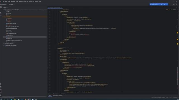Jump to the second yellow warning stripe marker
The image size is (179, 100).
pos(177,39)
